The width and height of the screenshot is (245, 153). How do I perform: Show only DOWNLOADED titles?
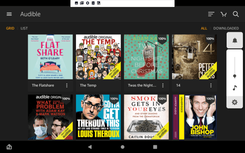tap(226, 28)
